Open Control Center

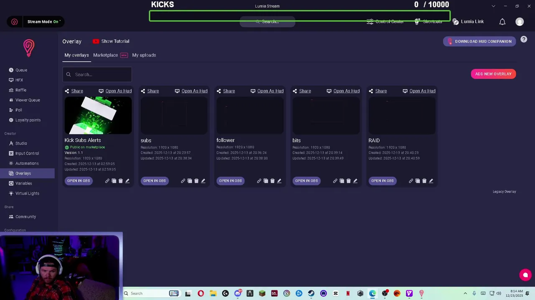pos(385,22)
